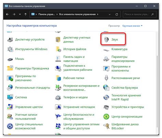This screenshot has width=162, height=138.
Task: Open Программы по умолчанию icon
Action: pyautogui.click(x=10, y=78)
